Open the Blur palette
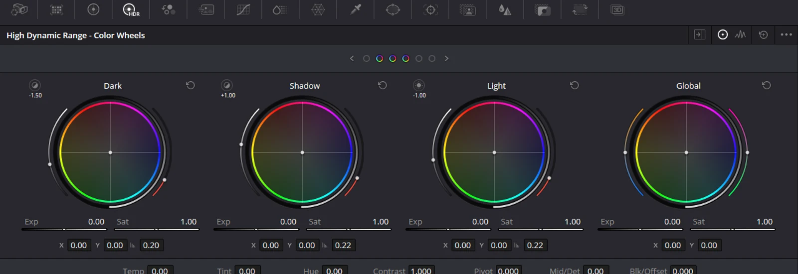 coord(505,9)
